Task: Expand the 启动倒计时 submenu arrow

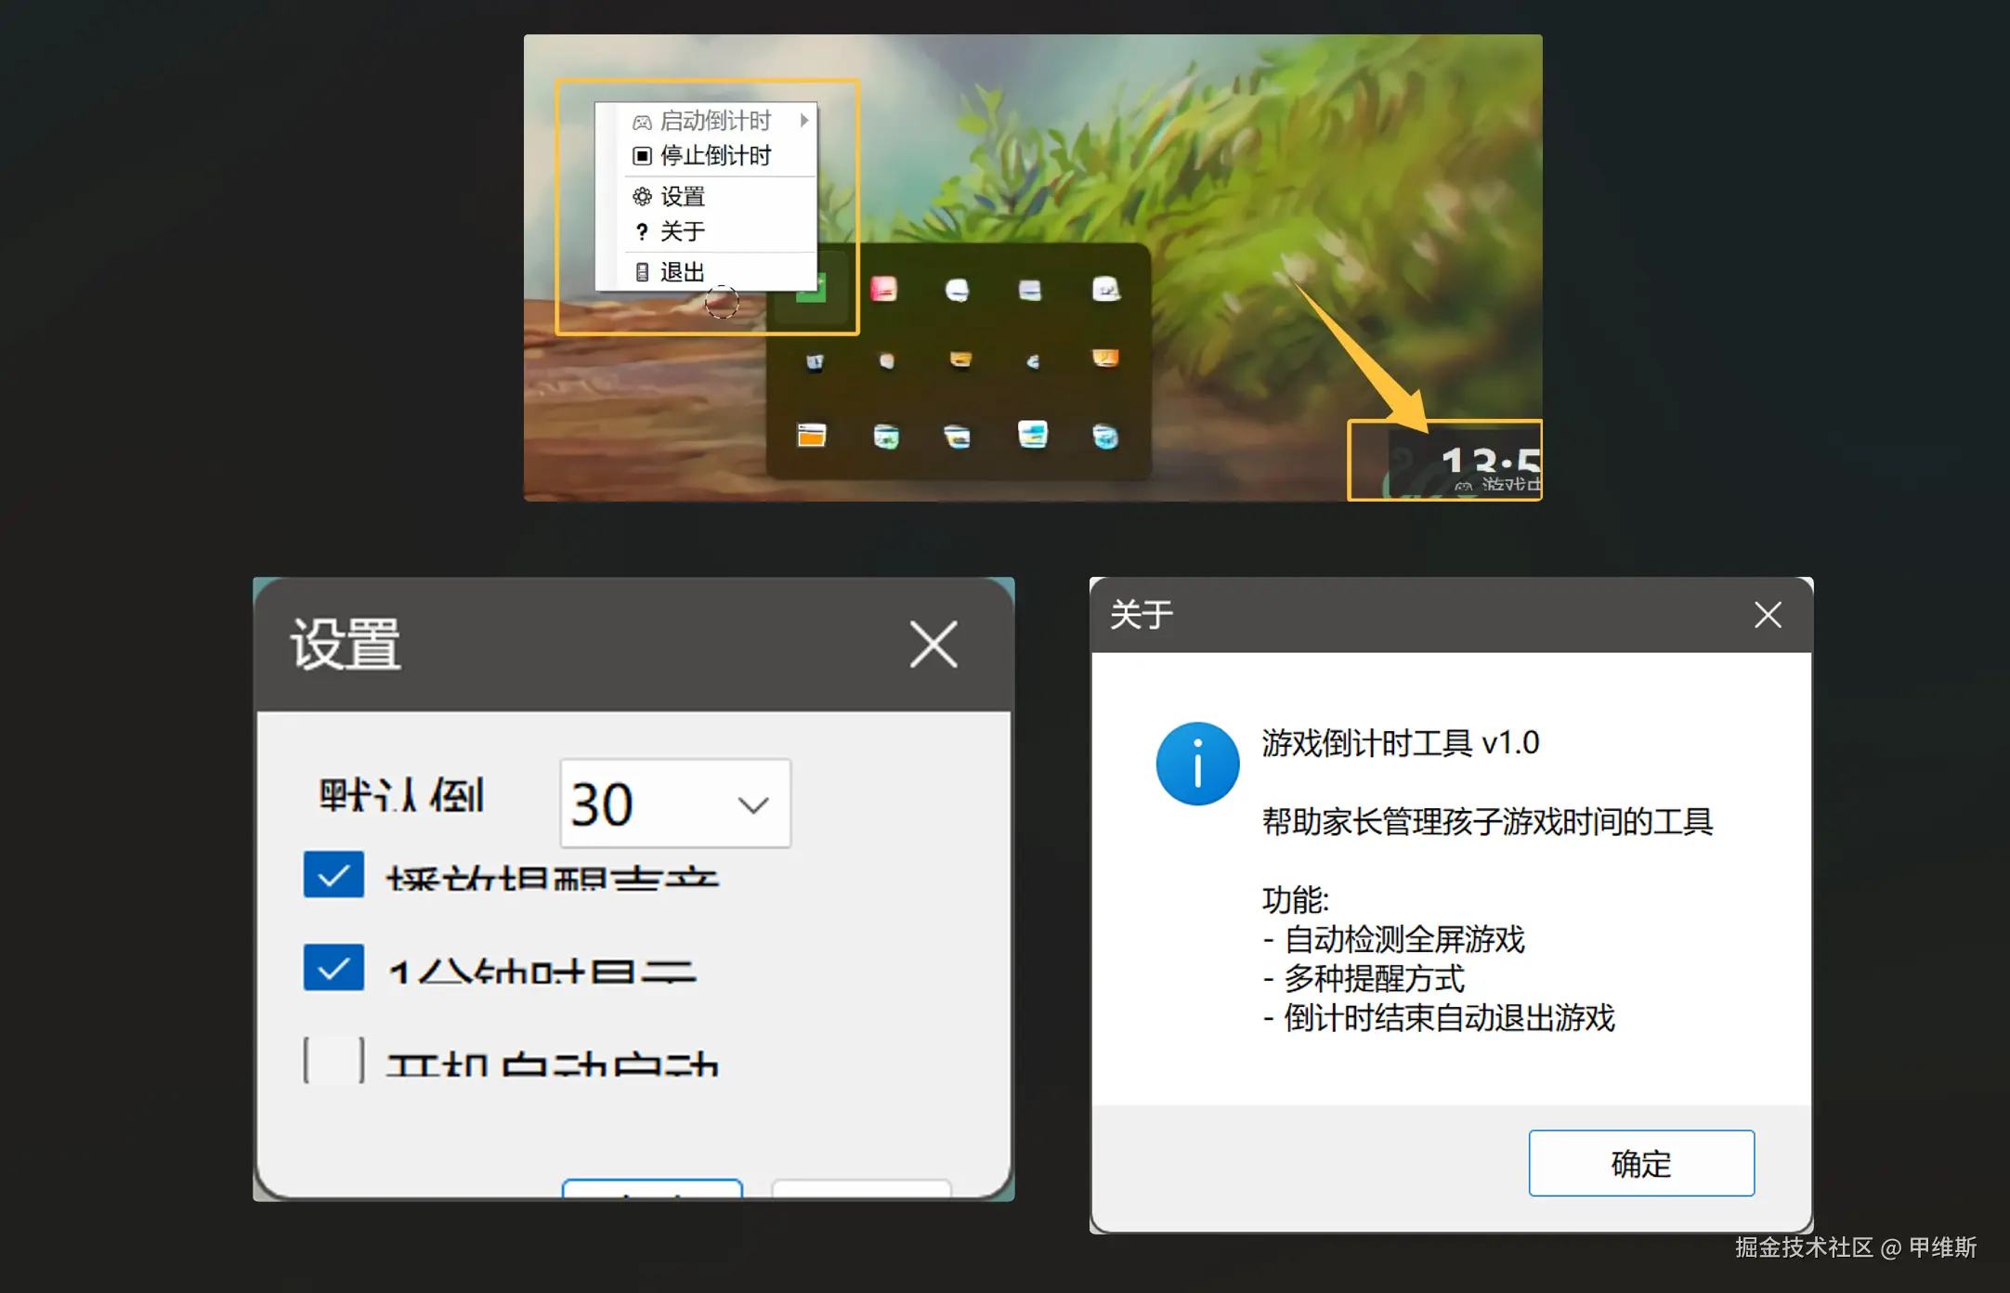Action: pyautogui.click(x=803, y=120)
